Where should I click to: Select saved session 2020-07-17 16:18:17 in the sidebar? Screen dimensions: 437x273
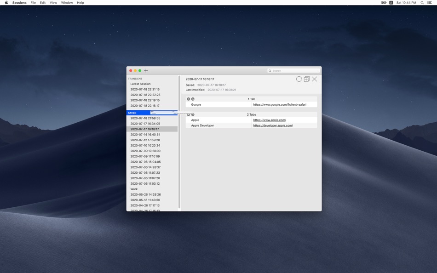tap(152, 129)
